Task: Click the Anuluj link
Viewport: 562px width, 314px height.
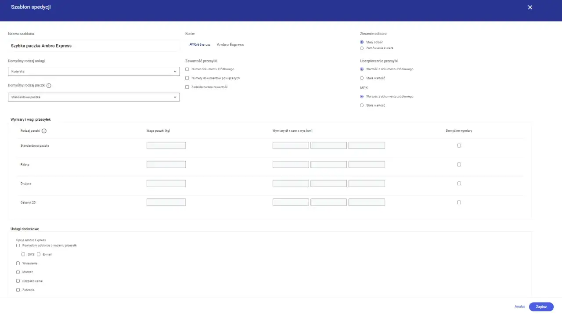Action: 519,307
